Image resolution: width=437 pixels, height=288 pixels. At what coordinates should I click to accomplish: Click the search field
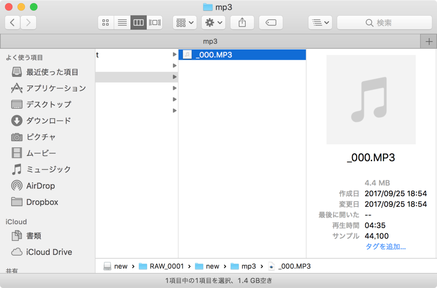pos(385,22)
